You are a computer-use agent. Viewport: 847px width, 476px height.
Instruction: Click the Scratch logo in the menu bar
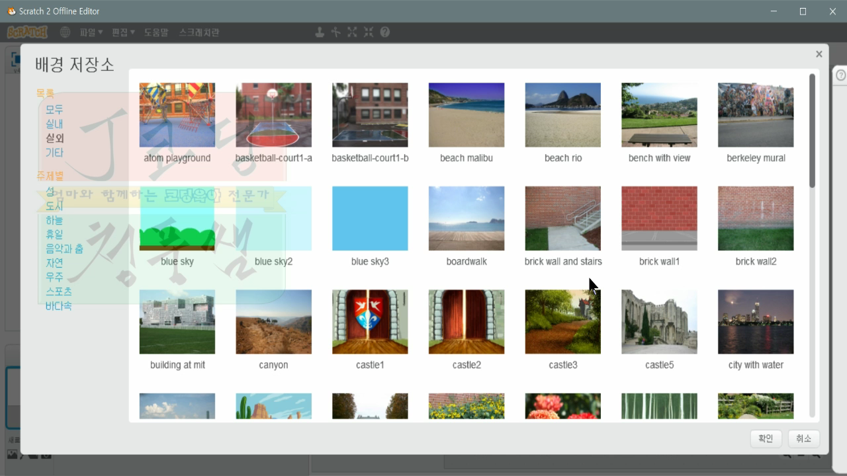(28, 32)
